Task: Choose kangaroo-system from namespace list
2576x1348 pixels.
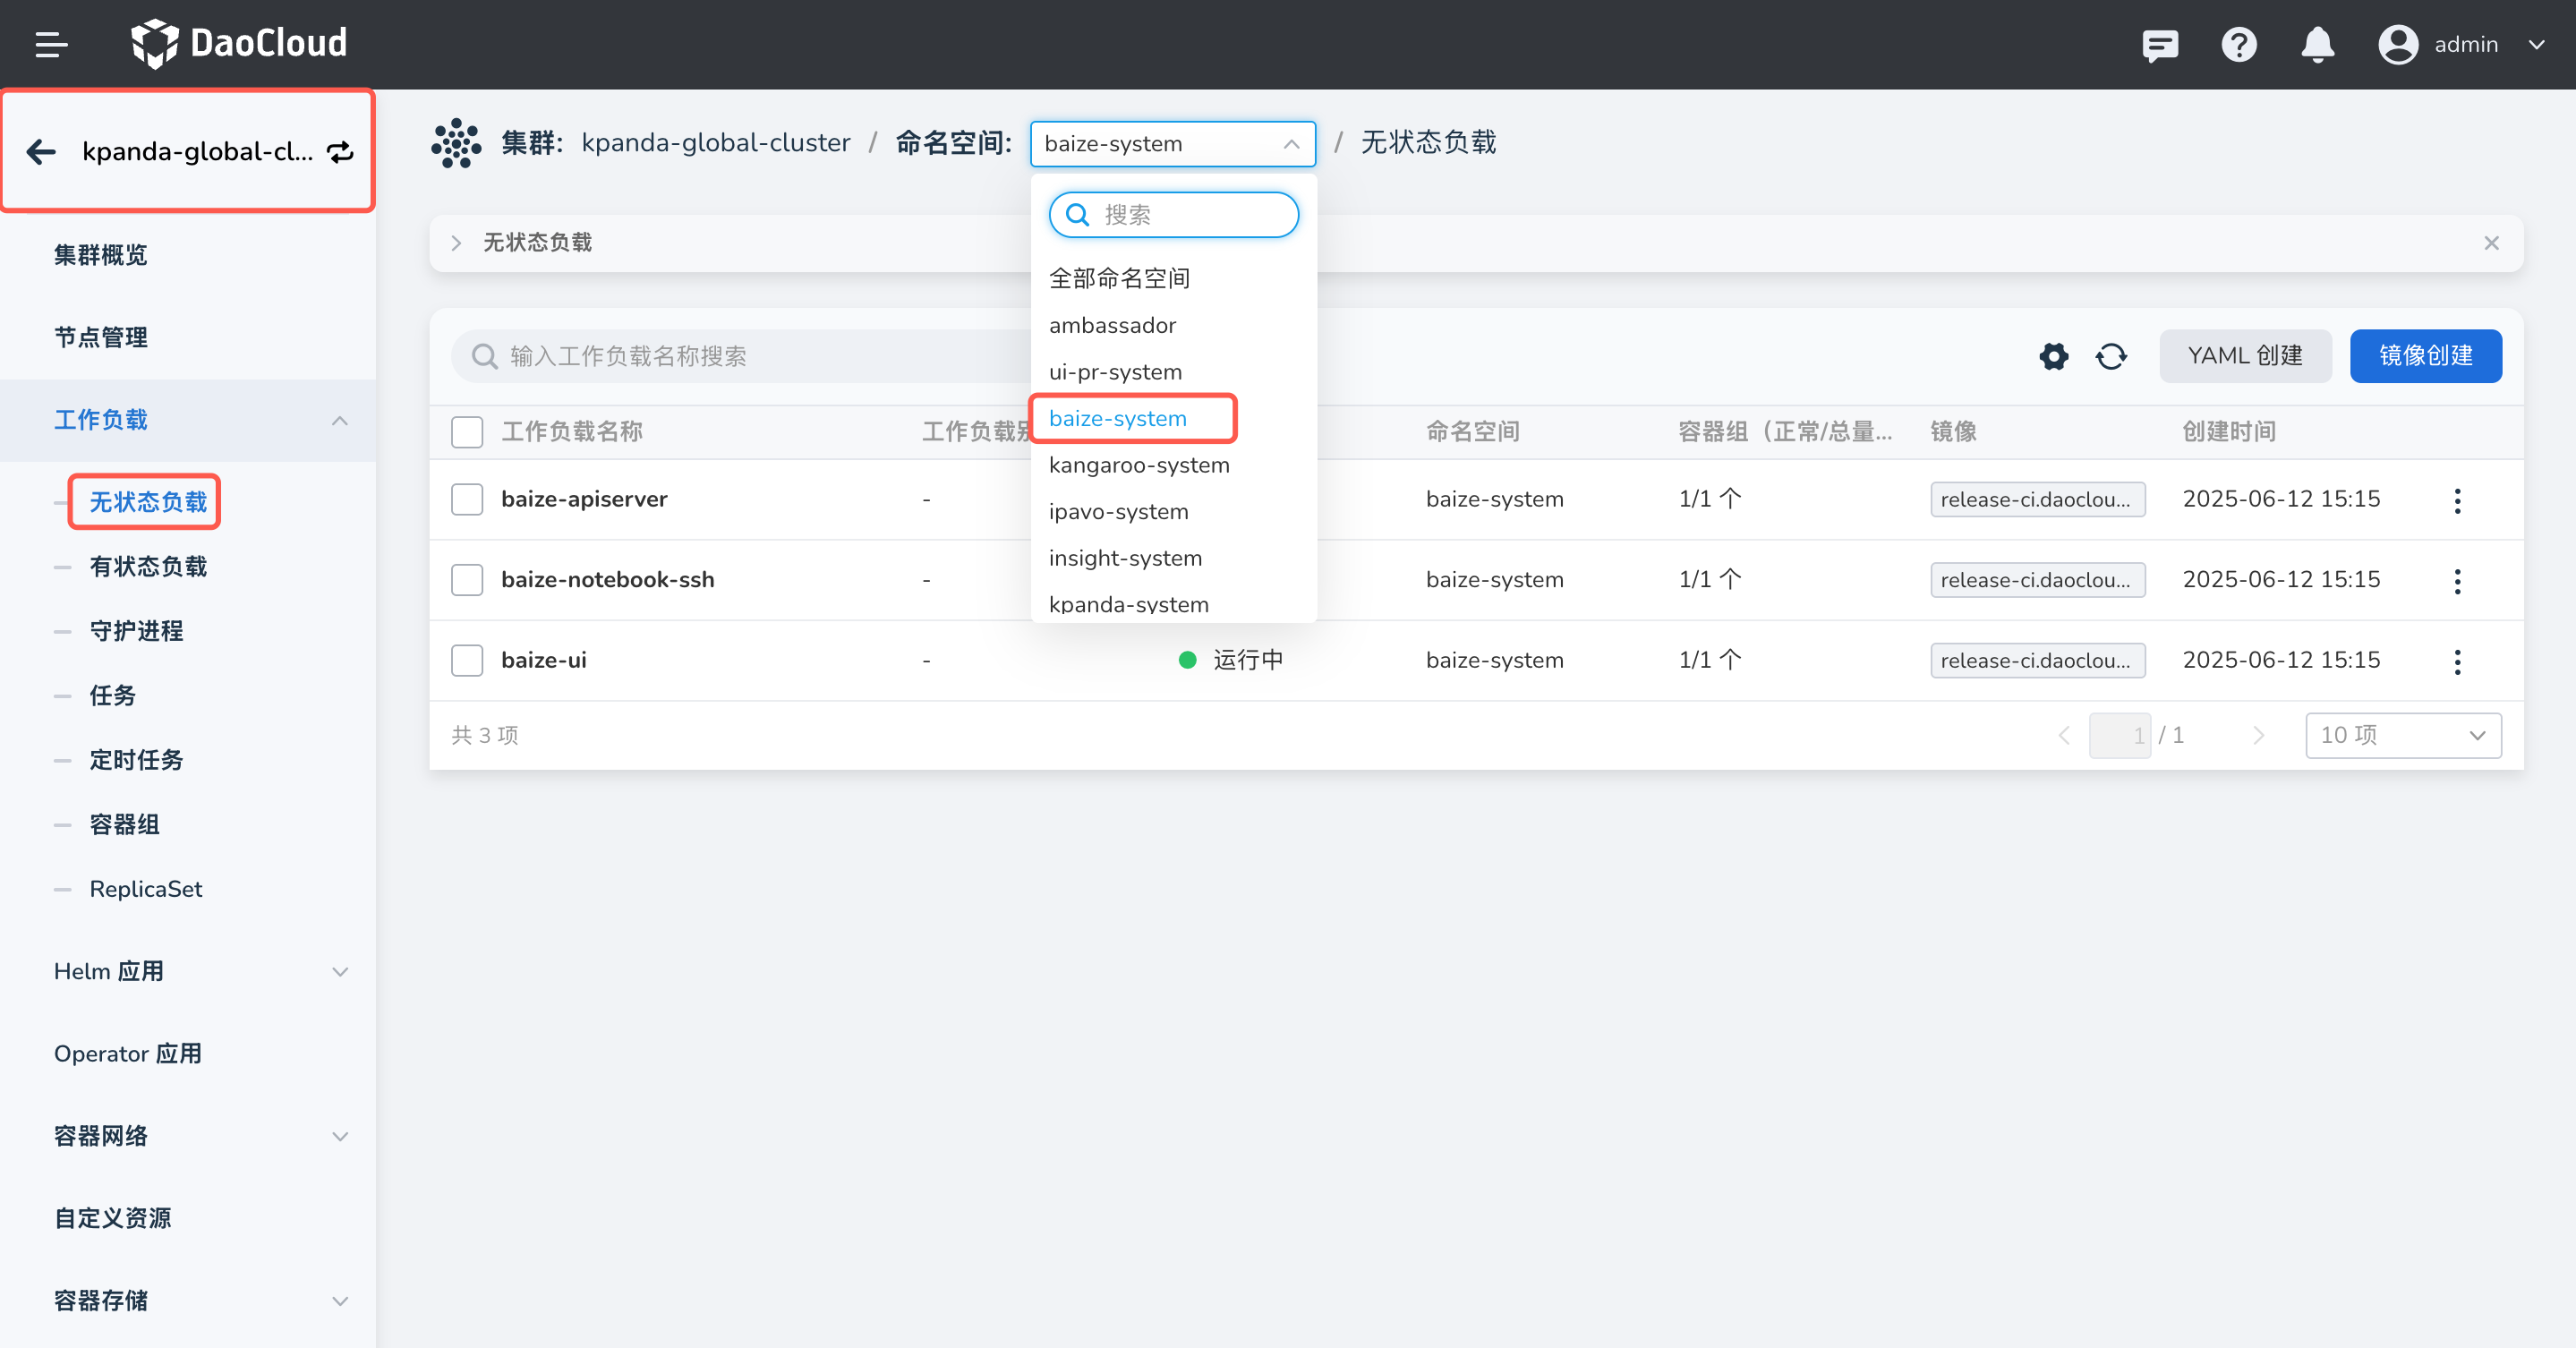Action: pyautogui.click(x=1139, y=465)
